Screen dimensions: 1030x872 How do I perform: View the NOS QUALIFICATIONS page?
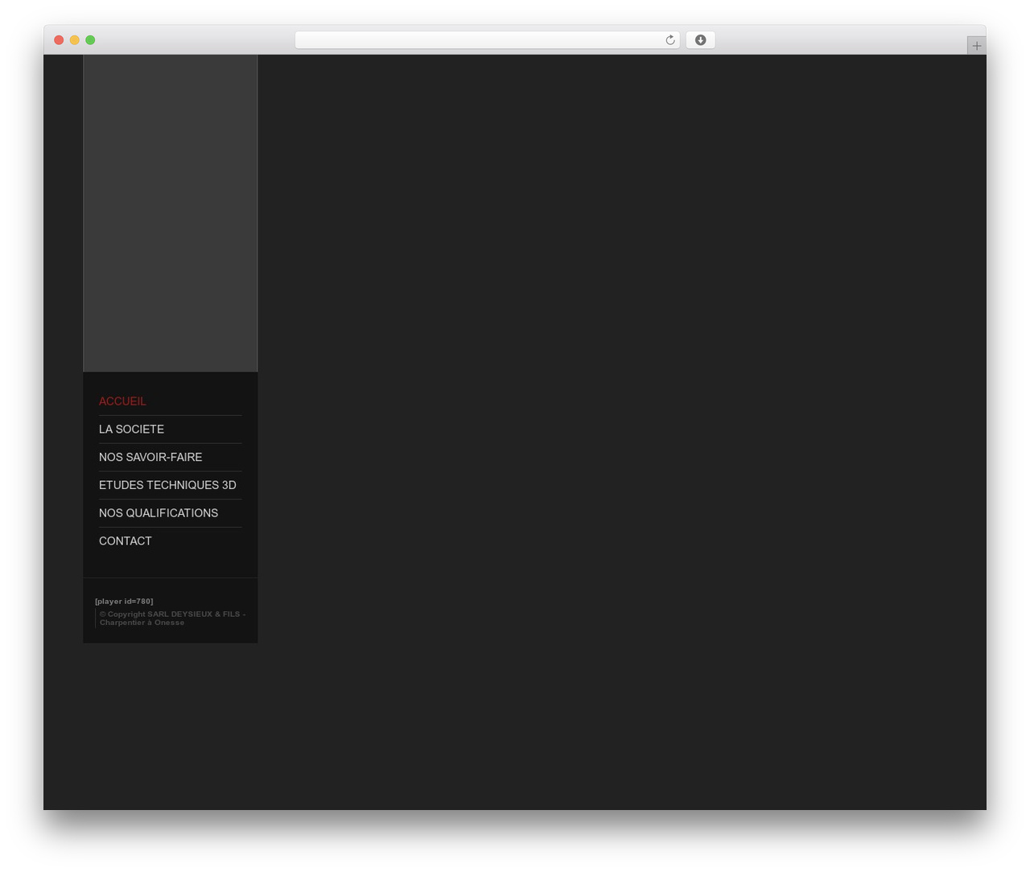click(159, 513)
